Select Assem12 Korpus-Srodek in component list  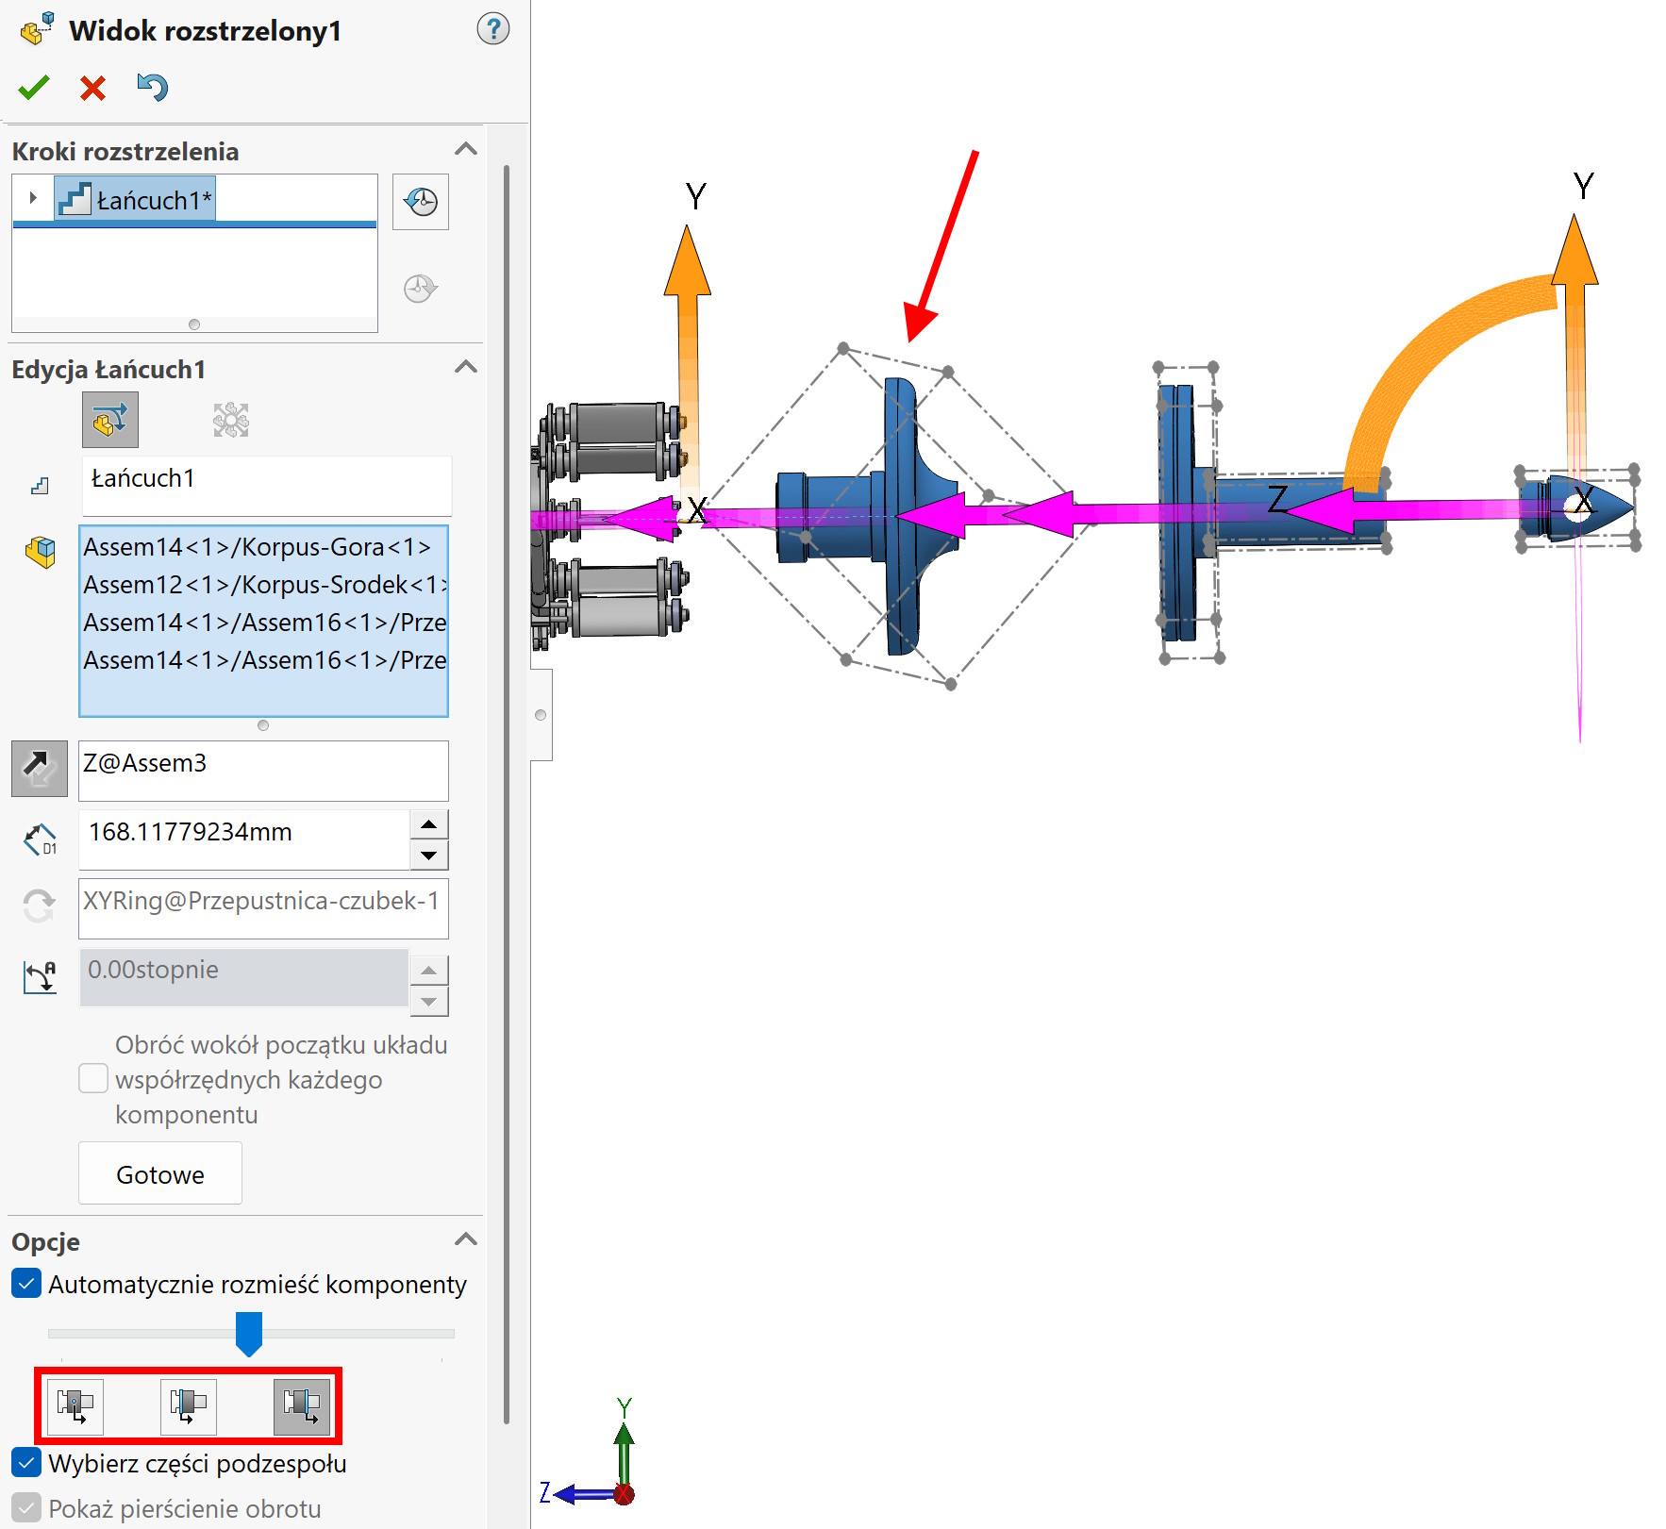[262, 585]
